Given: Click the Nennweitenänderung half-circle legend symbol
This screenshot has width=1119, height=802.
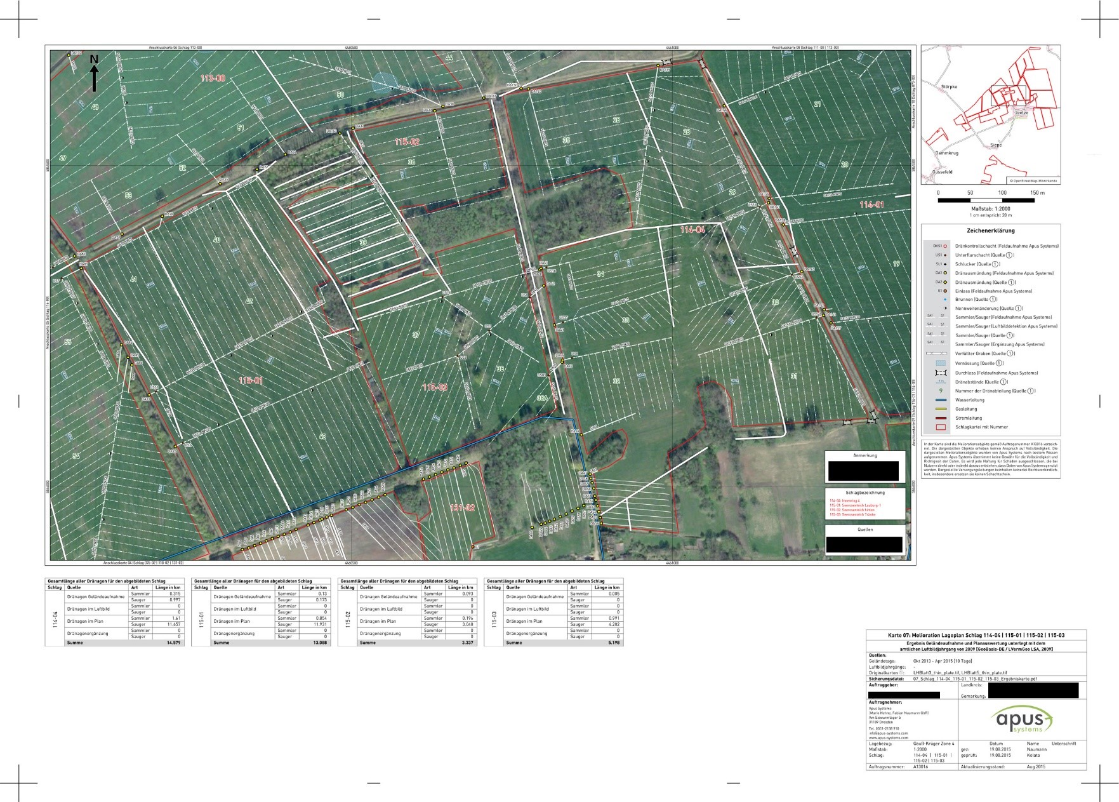Looking at the screenshot, I should [x=945, y=308].
